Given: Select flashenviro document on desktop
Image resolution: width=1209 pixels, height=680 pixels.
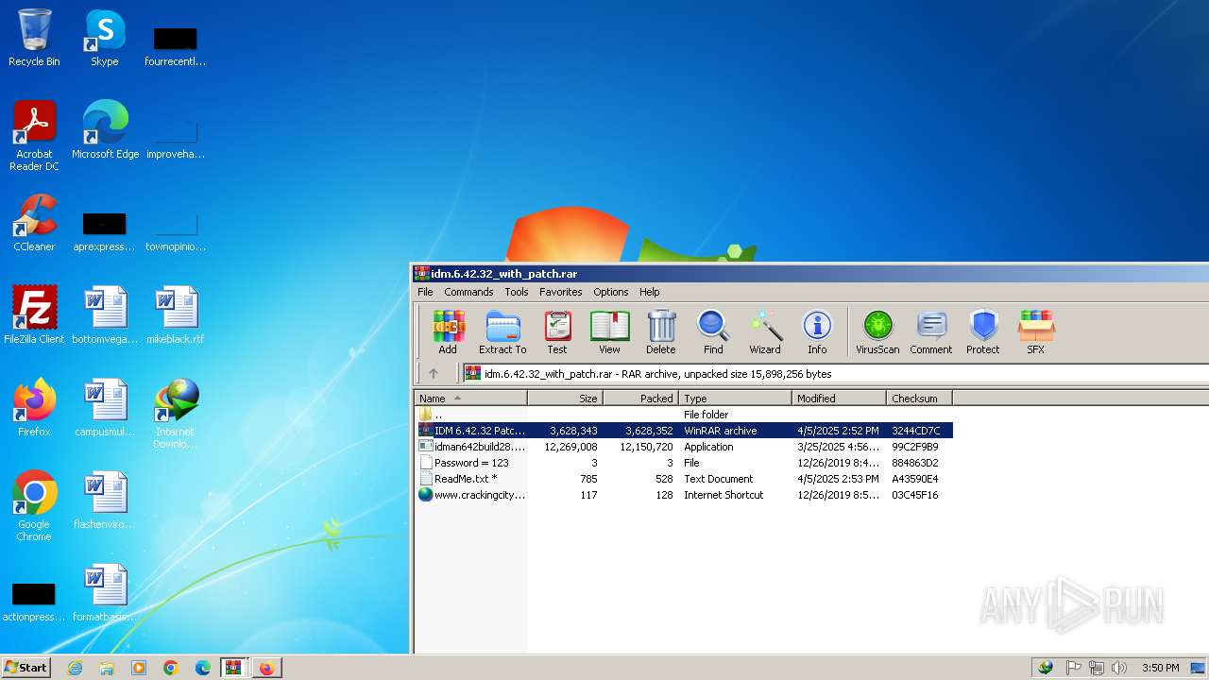Looking at the screenshot, I should coord(105,501).
